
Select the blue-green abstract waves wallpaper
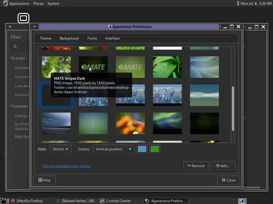204,67
